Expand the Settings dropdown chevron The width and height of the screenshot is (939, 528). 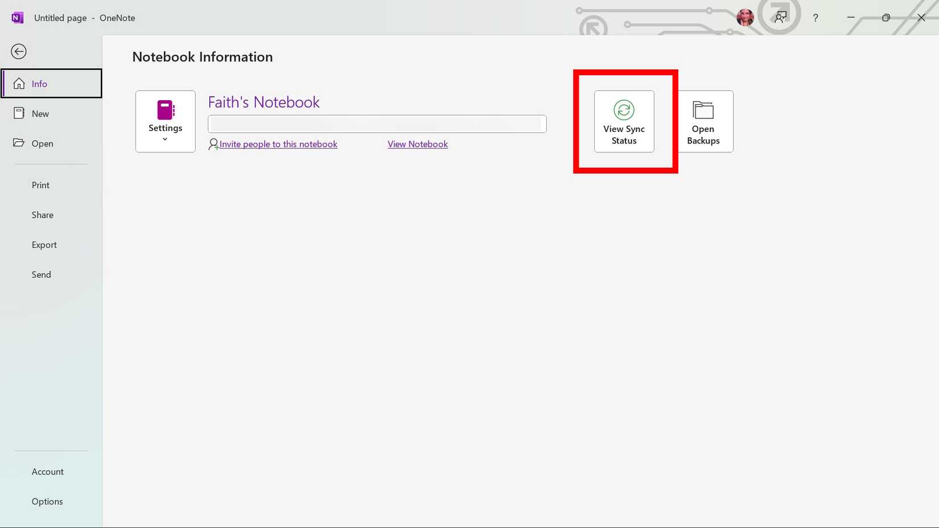[x=165, y=138]
